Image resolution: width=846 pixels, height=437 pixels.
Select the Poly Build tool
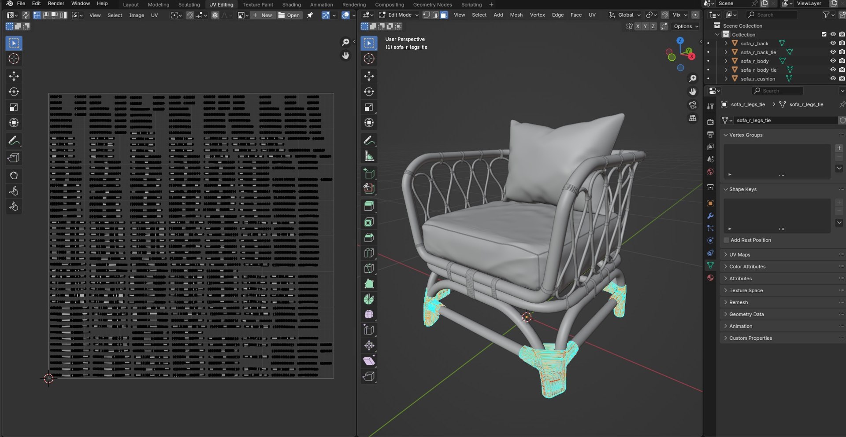point(369,284)
